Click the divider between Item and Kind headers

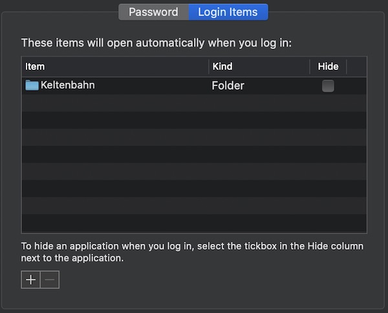(209, 67)
